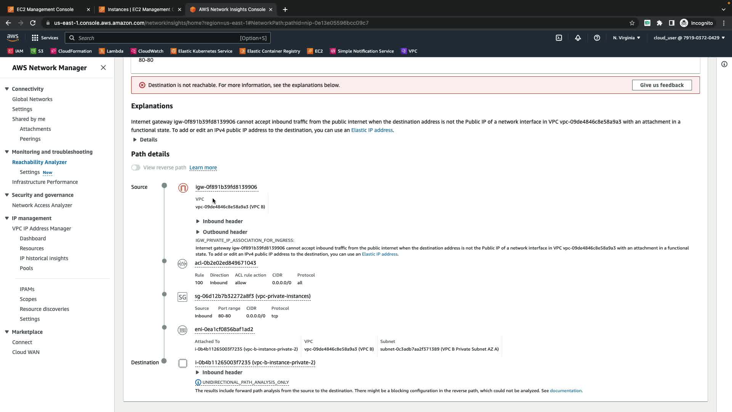
Task: Switch to the EC2 Management Console tab
Action: (45, 9)
